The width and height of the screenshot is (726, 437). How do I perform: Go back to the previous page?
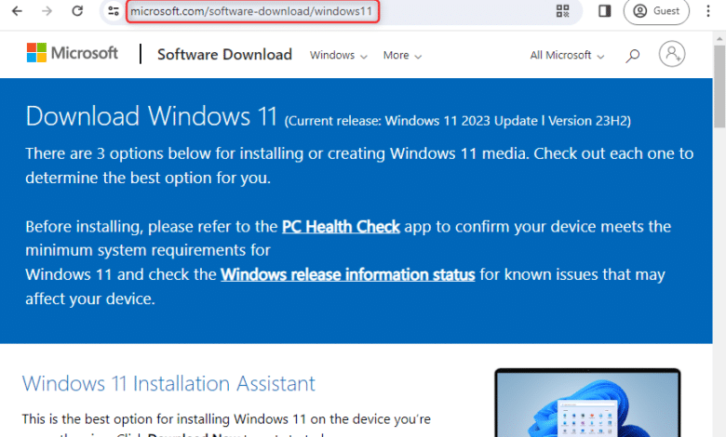(17, 11)
